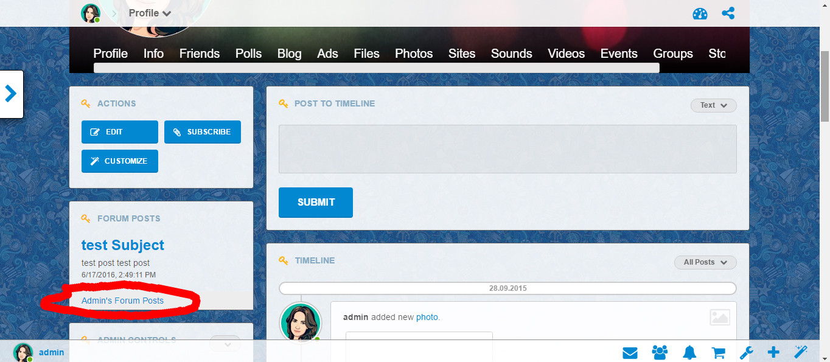Click the image placeholder icon in timeline post
The image size is (830, 362).
point(720,317)
